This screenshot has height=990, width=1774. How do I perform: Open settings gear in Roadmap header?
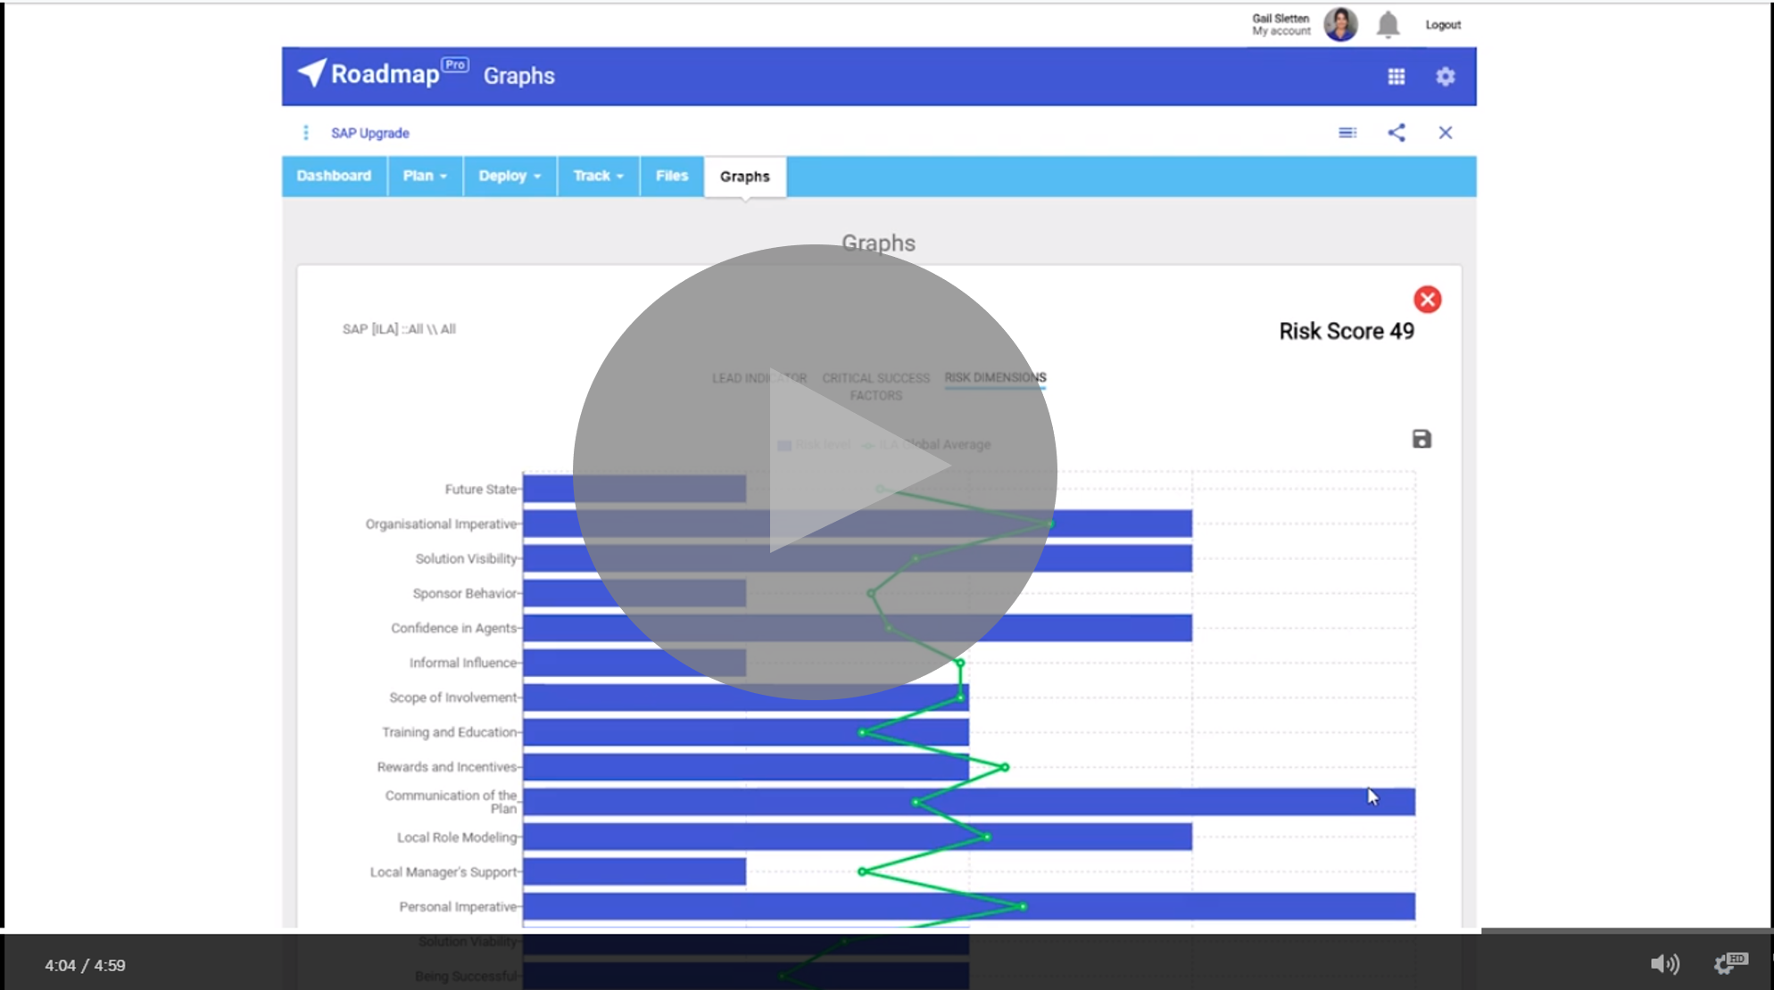(x=1446, y=77)
